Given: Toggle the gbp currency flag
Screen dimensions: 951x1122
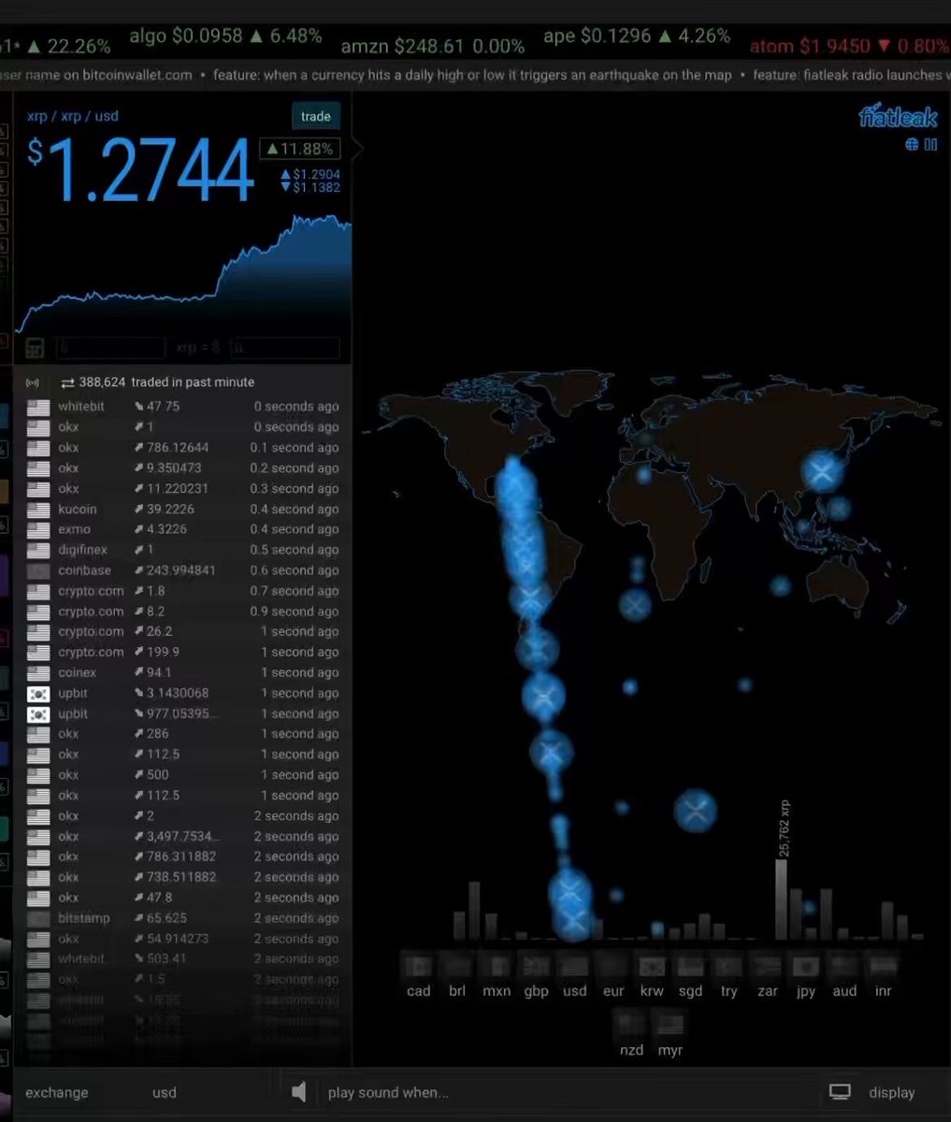Looking at the screenshot, I should [x=536, y=966].
